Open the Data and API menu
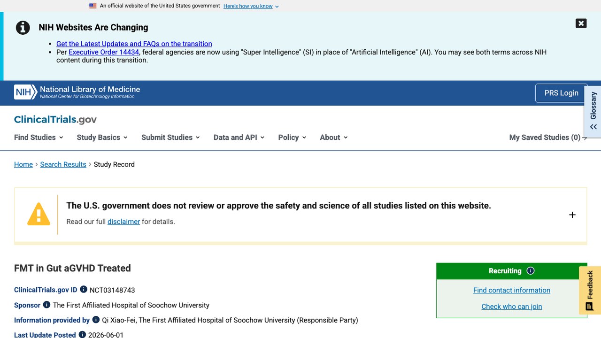Viewport: 601px width, 338px height. coord(239,137)
